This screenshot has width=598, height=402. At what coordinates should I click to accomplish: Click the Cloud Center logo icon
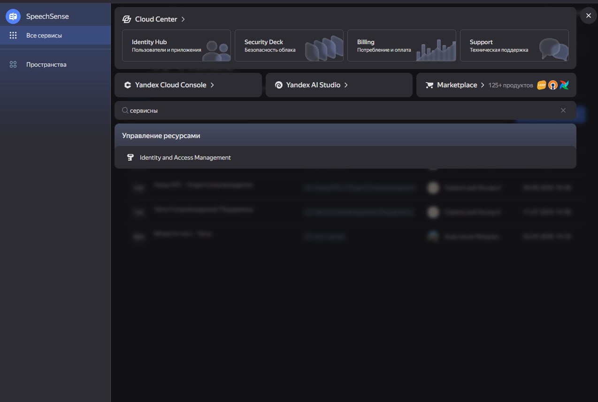[x=127, y=19]
